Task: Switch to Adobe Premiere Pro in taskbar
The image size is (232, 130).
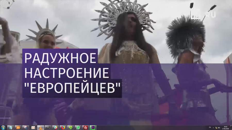Action: click(93, 128)
